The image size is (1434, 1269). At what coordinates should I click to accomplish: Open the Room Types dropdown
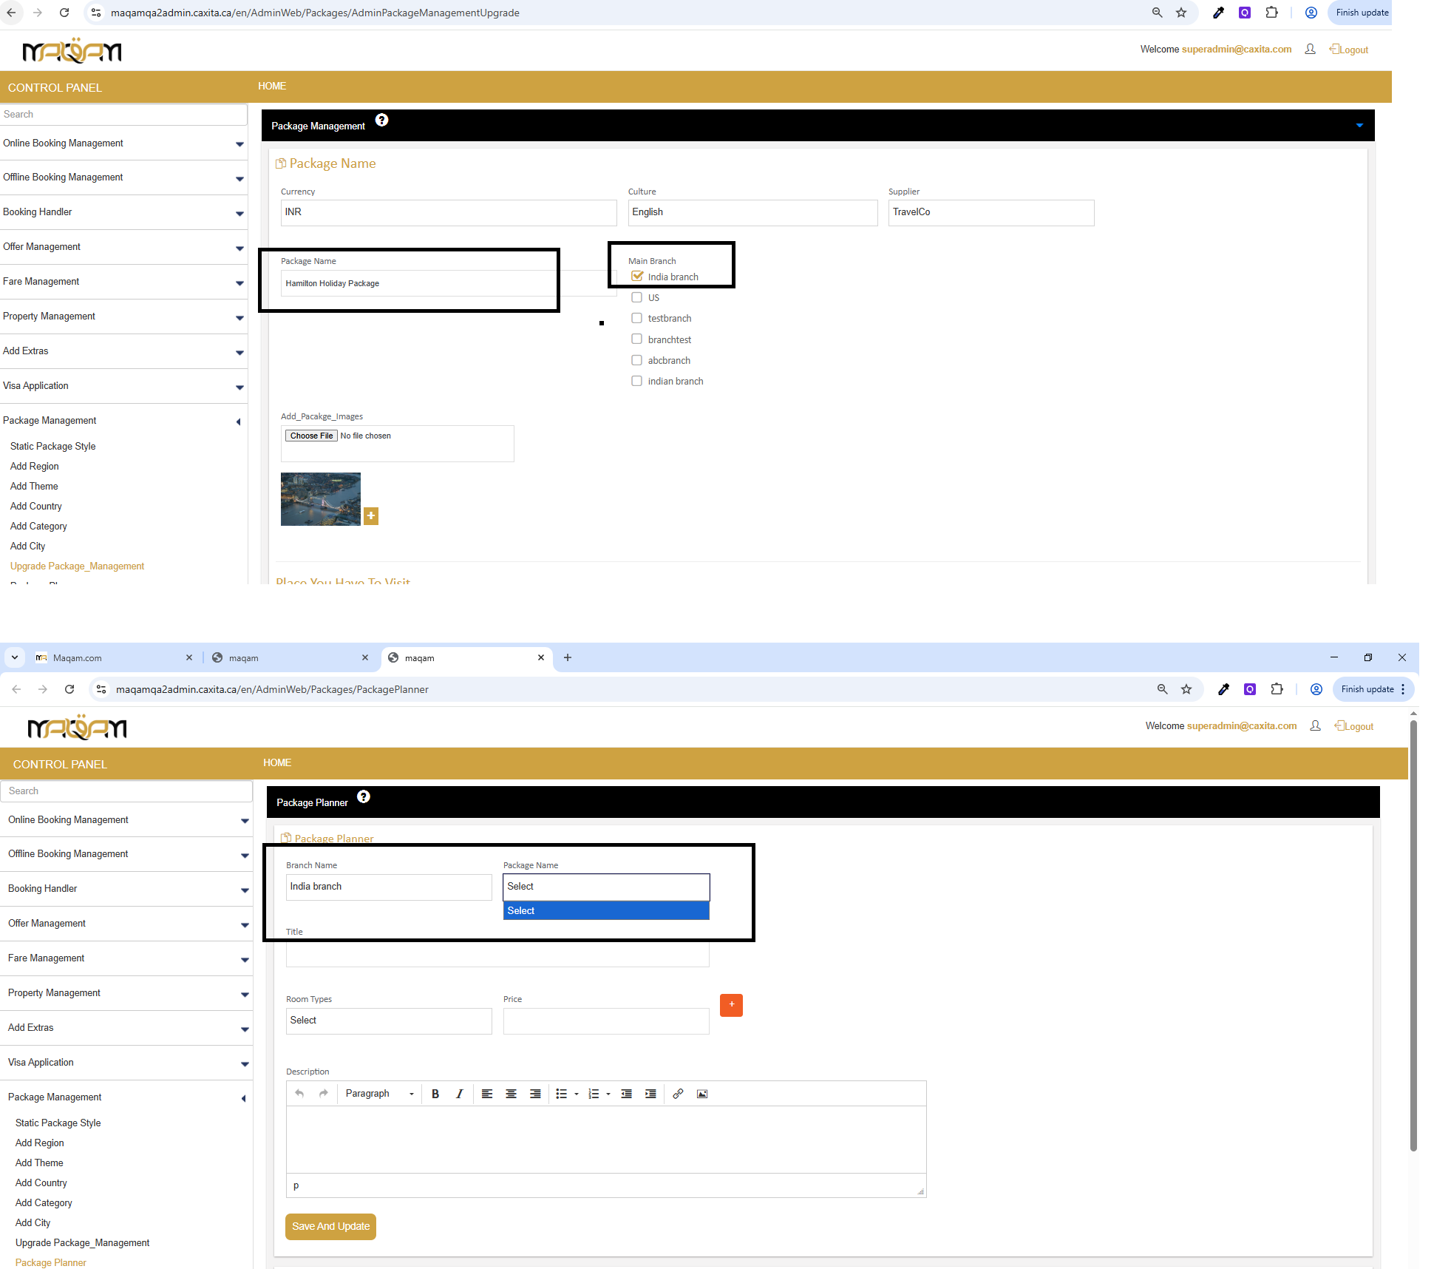pos(389,1021)
